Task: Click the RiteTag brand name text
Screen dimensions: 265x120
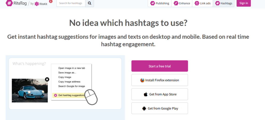Action: [20, 3]
